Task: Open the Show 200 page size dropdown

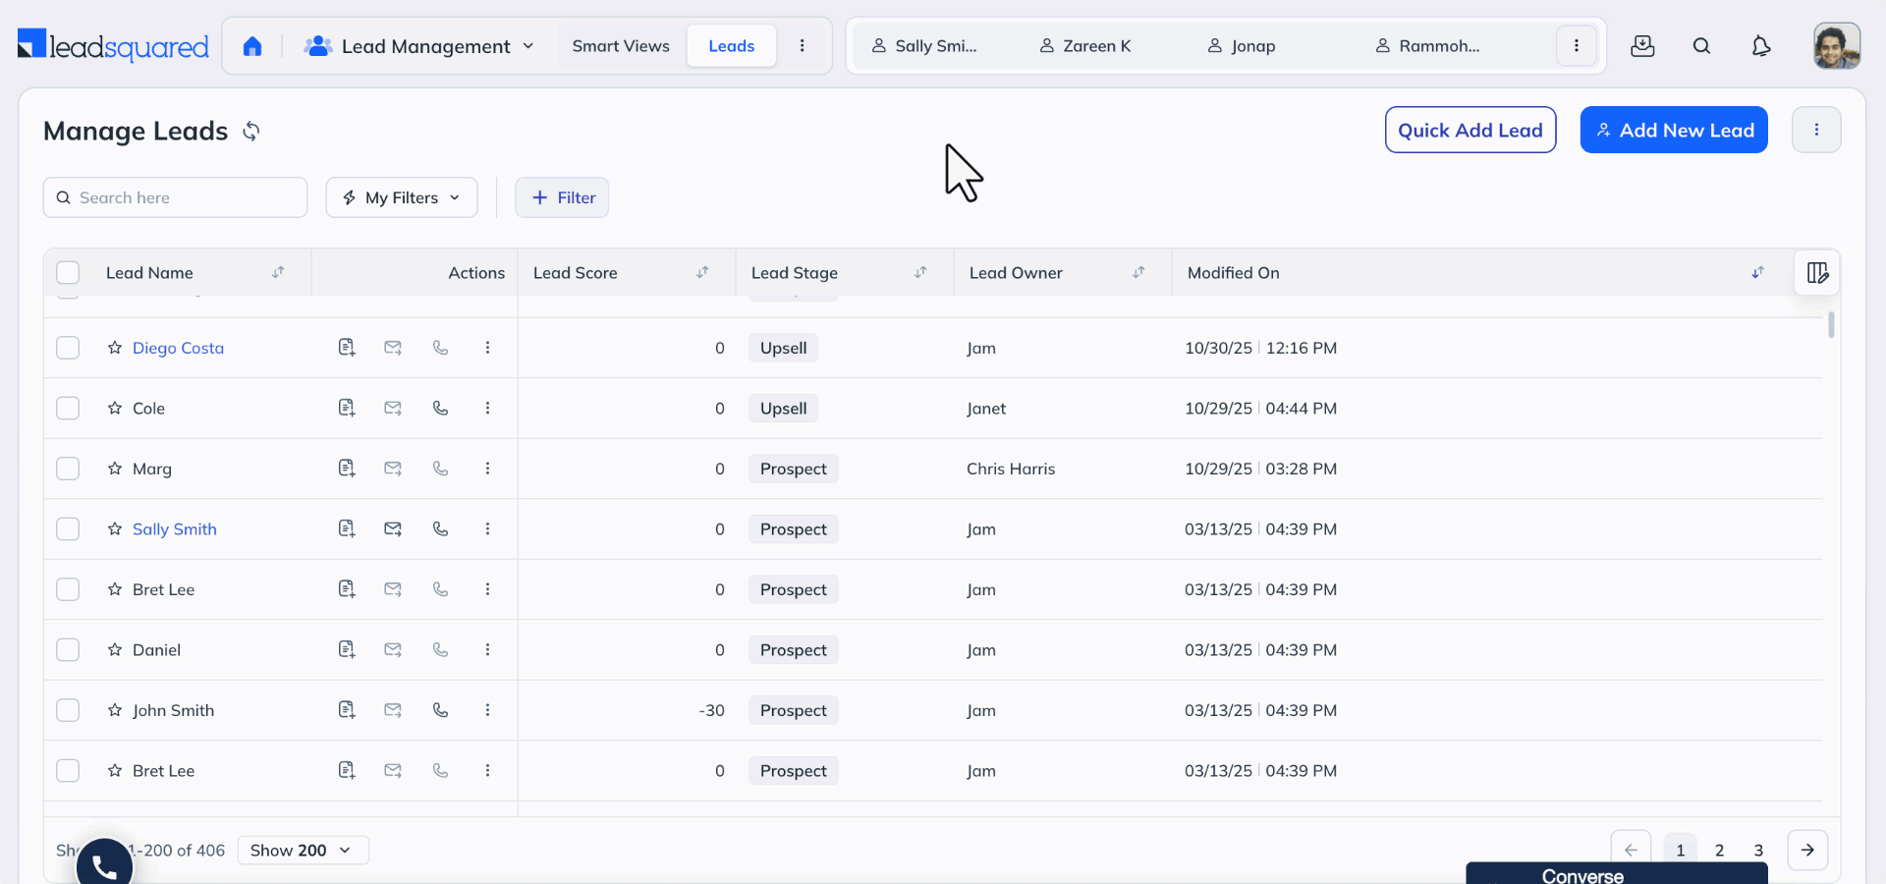Action: click(x=302, y=851)
